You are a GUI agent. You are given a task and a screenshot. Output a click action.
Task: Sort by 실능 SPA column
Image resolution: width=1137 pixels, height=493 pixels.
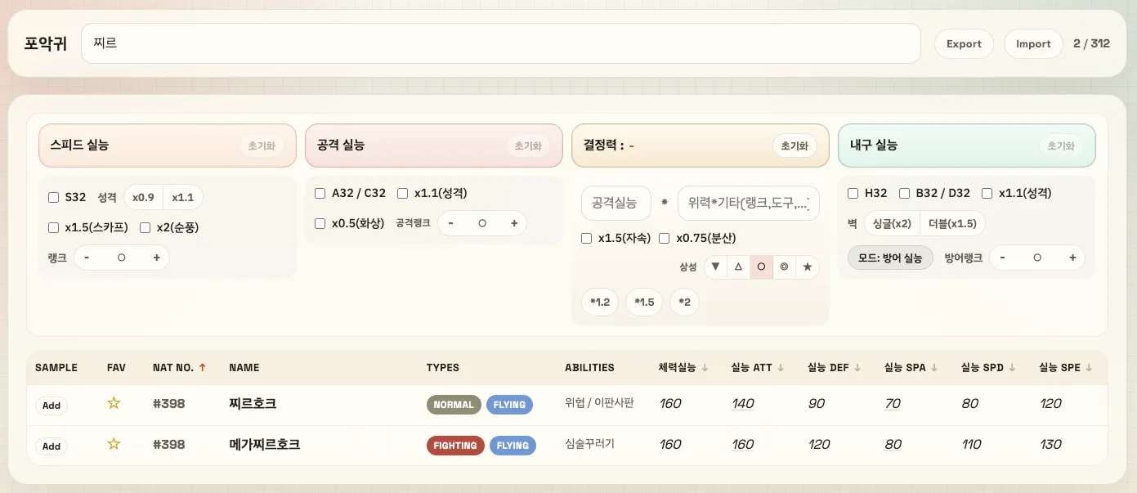point(911,368)
